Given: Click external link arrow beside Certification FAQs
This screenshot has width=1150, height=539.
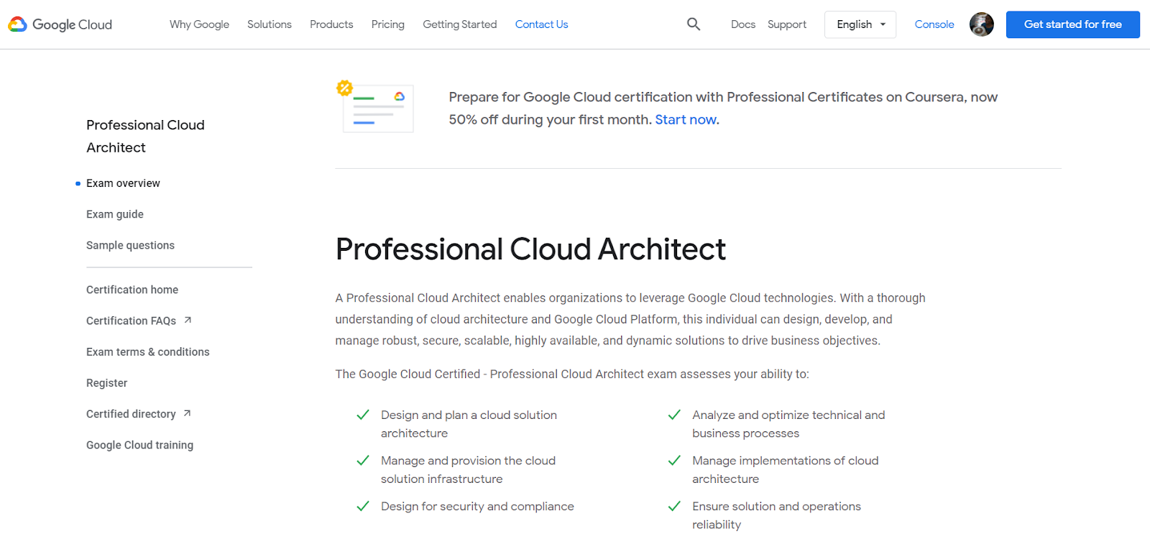Looking at the screenshot, I should [x=188, y=321].
